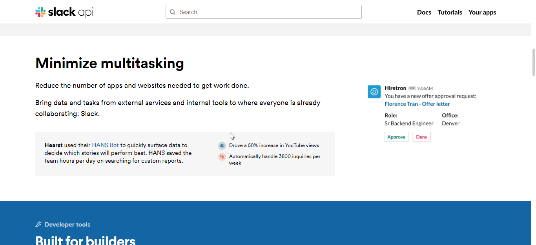536x245 pixels.
Task: Click the Denver office value
Action: pos(450,123)
